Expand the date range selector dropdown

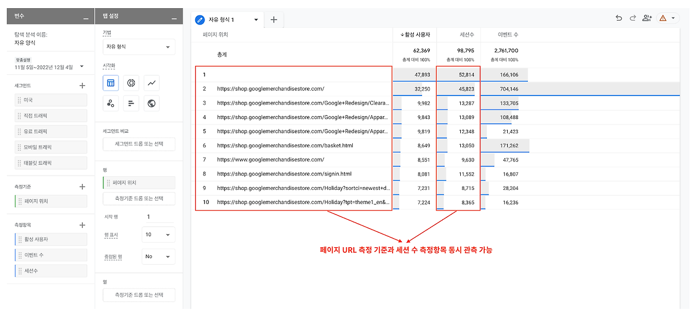[x=82, y=67]
